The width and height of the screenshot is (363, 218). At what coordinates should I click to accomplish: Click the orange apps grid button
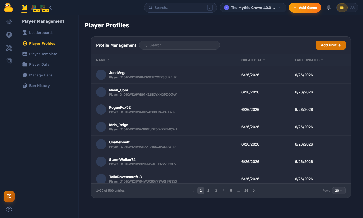coord(9,196)
